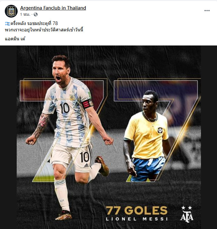Click the white AFA logo with two stars

coord(187,214)
